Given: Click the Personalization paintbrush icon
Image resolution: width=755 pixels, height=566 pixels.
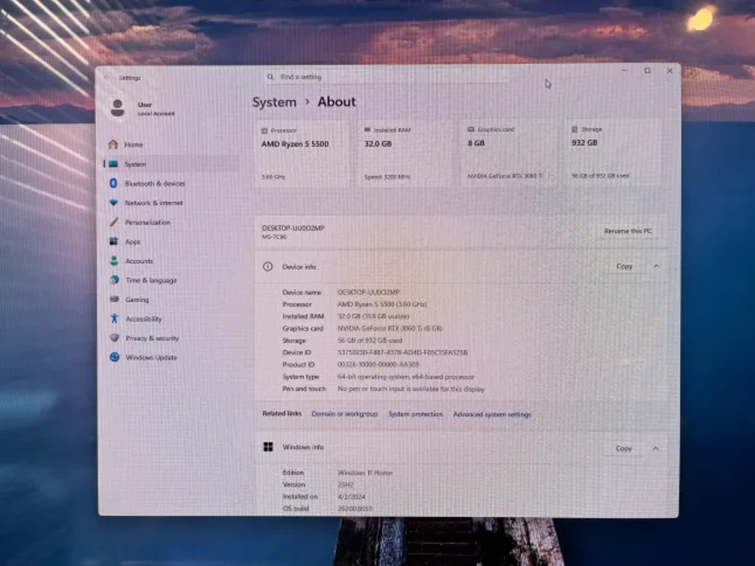Looking at the screenshot, I should tap(114, 222).
